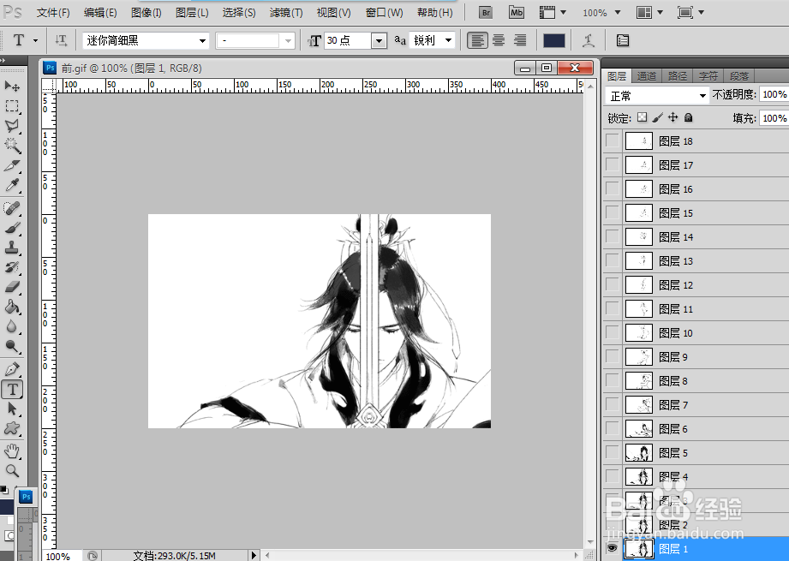
Task: Right align text
Action: [x=520, y=40]
